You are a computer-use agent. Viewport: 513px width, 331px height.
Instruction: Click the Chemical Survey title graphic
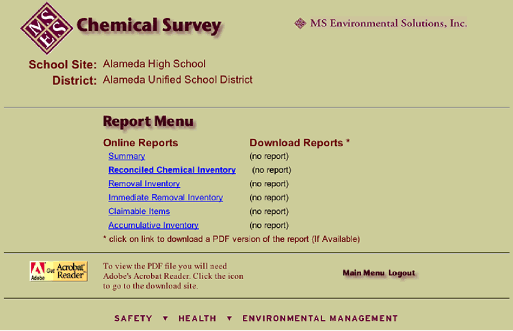coord(149,26)
